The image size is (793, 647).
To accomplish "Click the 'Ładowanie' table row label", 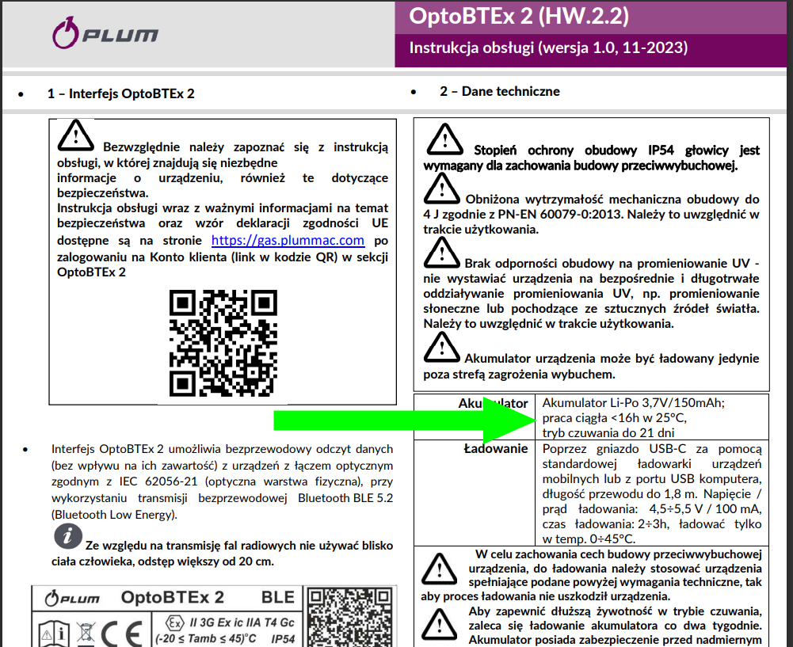I will click(x=495, y=449).
